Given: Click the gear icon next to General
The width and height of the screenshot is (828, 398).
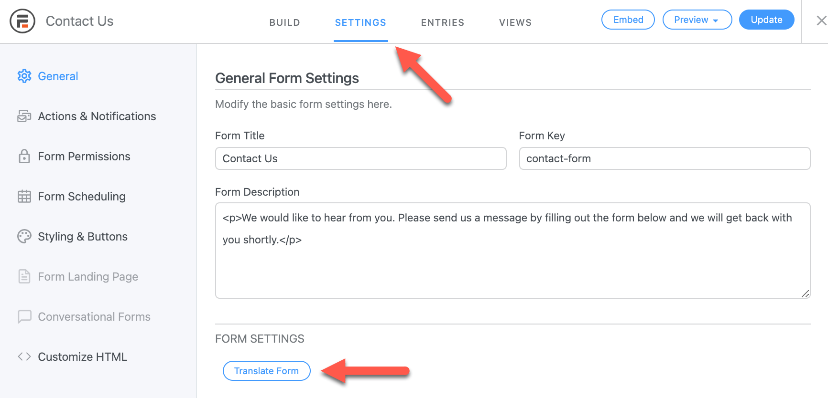Looking at the screenshot, I should tap(24, 75).
